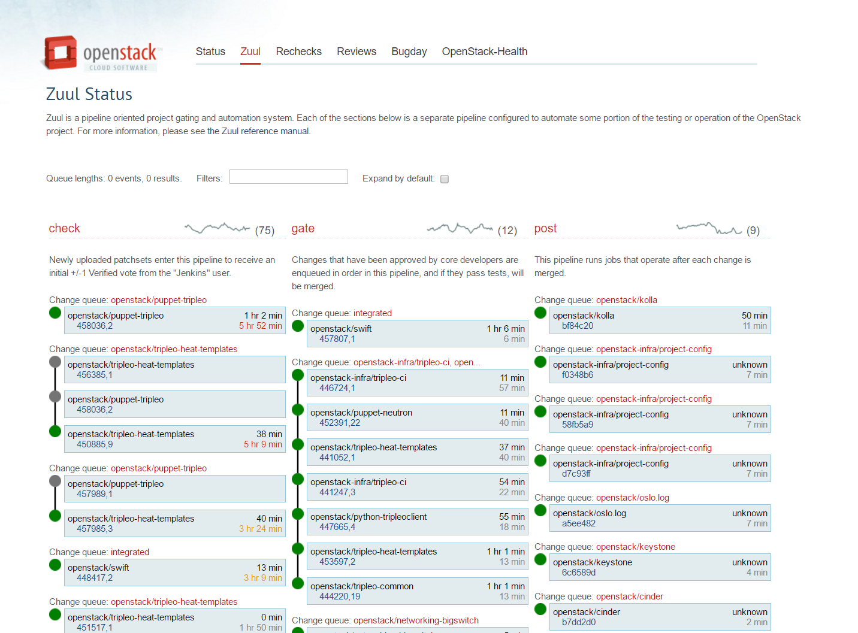858x633 pixels.
Task: Expand the openstack/kolla bf84c20 post row
Action: (660, 320)
